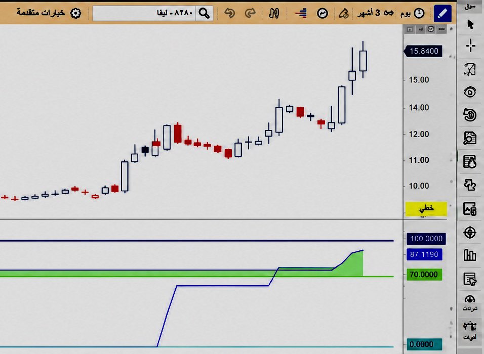Focus the symbol field showing ٨٢٨٠ - ليفا

(144, 13)
